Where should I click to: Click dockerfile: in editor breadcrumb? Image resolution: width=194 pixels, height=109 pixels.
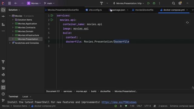pyautogui.click(x=105, y=91)
